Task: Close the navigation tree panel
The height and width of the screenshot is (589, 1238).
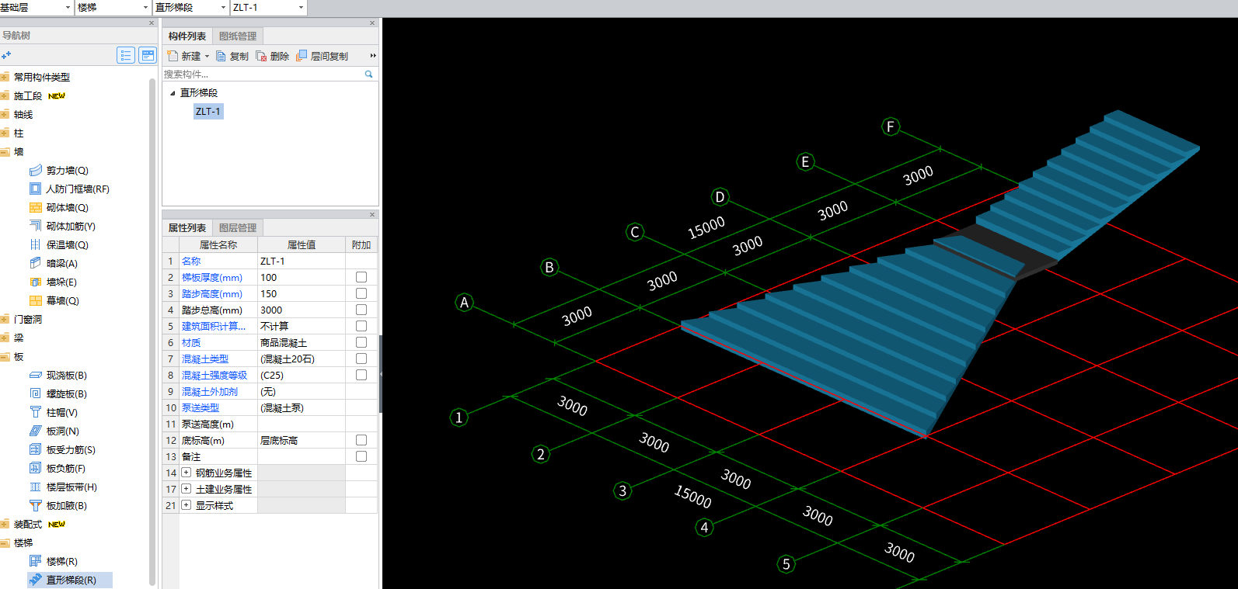Action: [152, 23]
